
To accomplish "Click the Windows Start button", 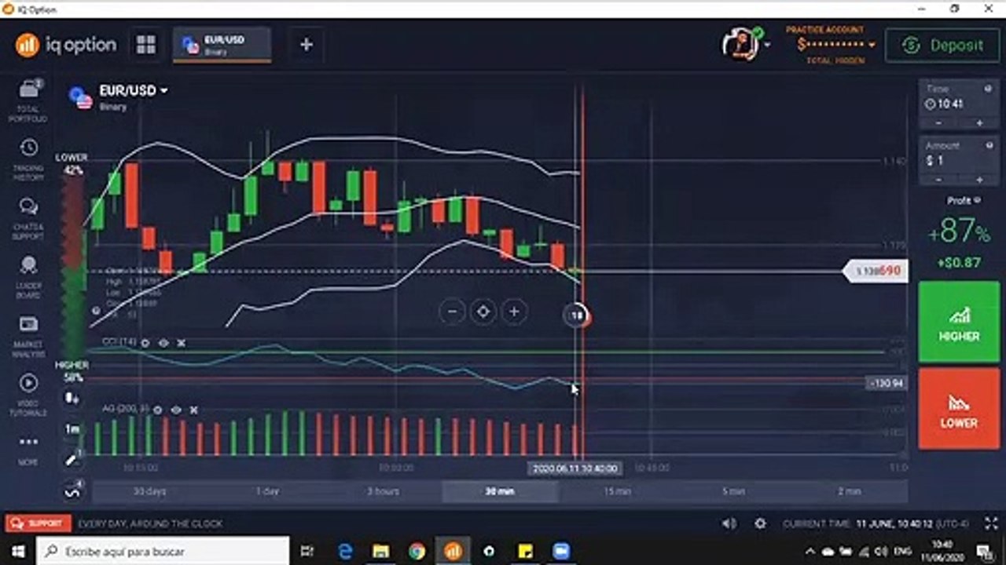I will (18, 552).
